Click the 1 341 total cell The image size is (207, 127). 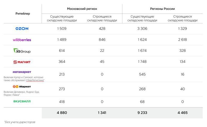[102, 113]
